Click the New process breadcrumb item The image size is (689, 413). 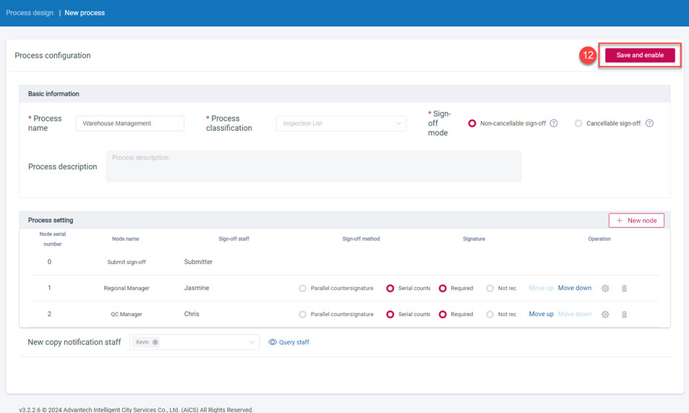(x=85, y=13)
